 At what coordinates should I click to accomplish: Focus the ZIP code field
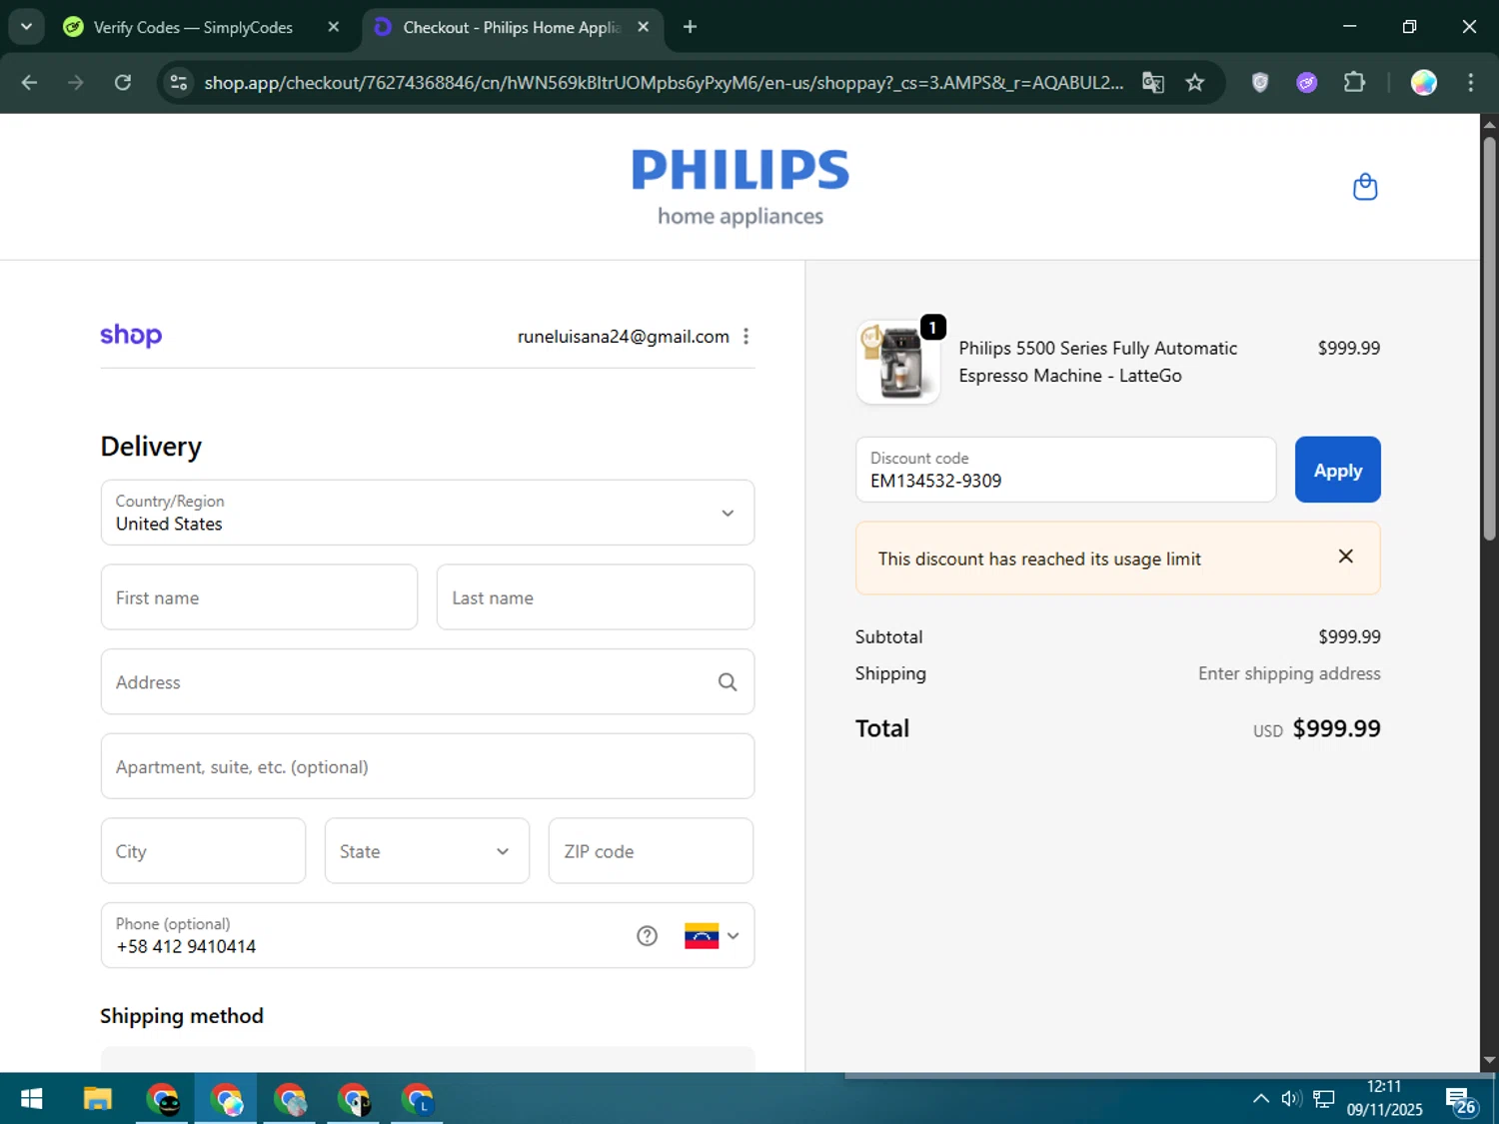651,851
